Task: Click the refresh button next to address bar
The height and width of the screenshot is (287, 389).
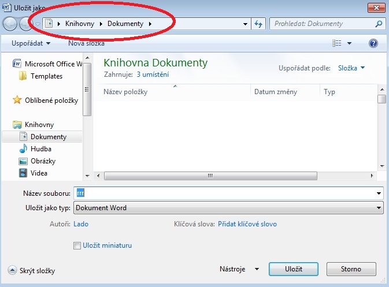Action: pos(258,24)
